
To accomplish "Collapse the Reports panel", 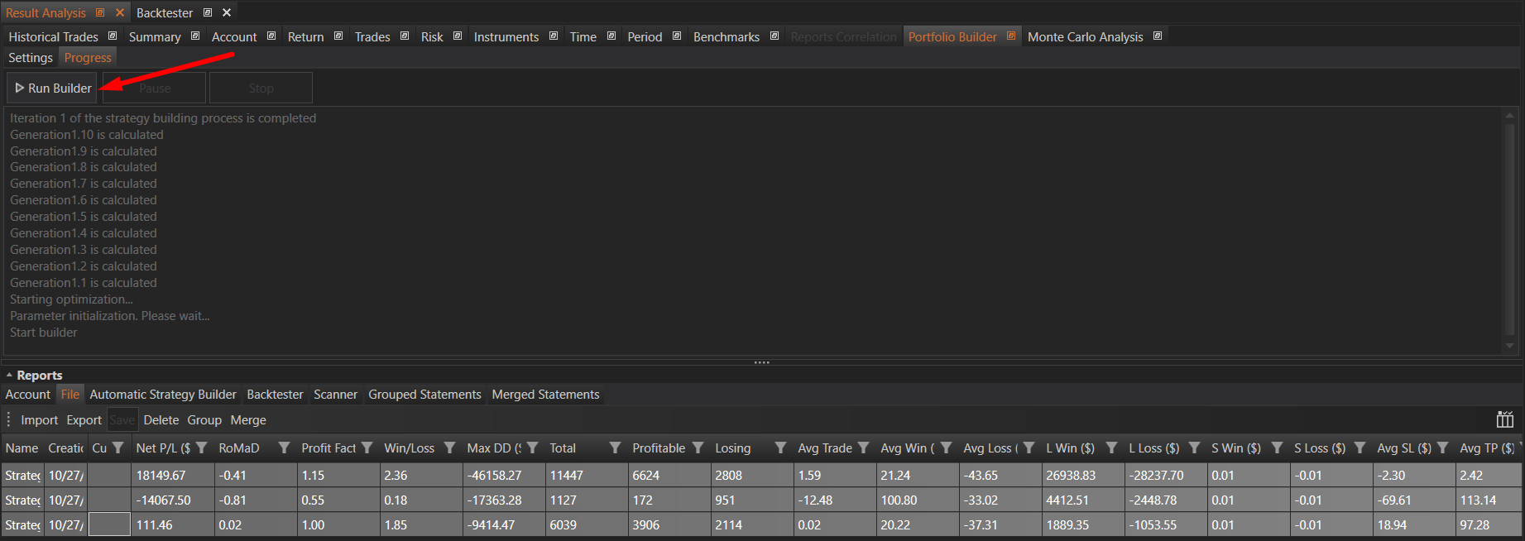I will pyautogui.click(x=9, y=376).
